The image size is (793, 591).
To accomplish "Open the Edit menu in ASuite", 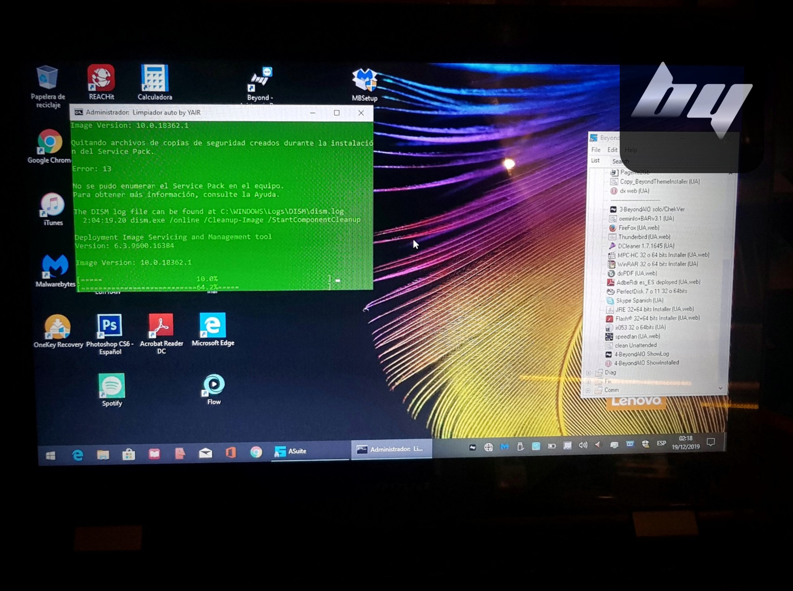I will point(612,150).
